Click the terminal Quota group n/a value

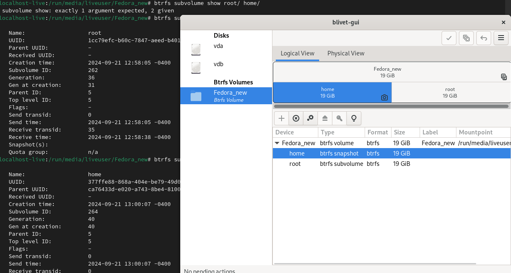click(93, 152)
